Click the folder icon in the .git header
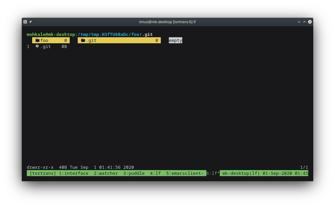The height and width of the screenshot is (207, 335). 83,40
